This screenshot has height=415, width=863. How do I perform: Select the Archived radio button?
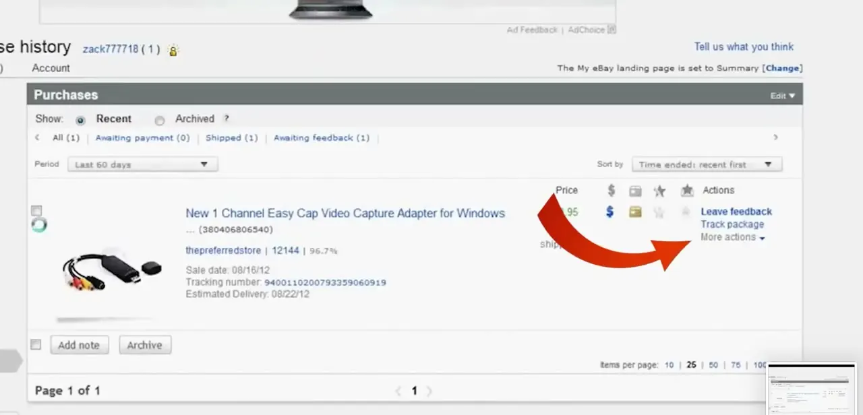click(x=160, y=121)
